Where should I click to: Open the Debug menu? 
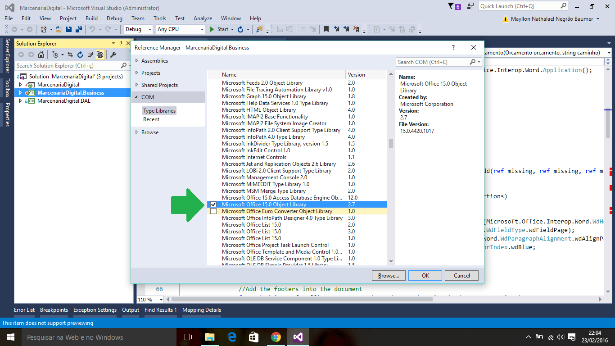(114, 18)
